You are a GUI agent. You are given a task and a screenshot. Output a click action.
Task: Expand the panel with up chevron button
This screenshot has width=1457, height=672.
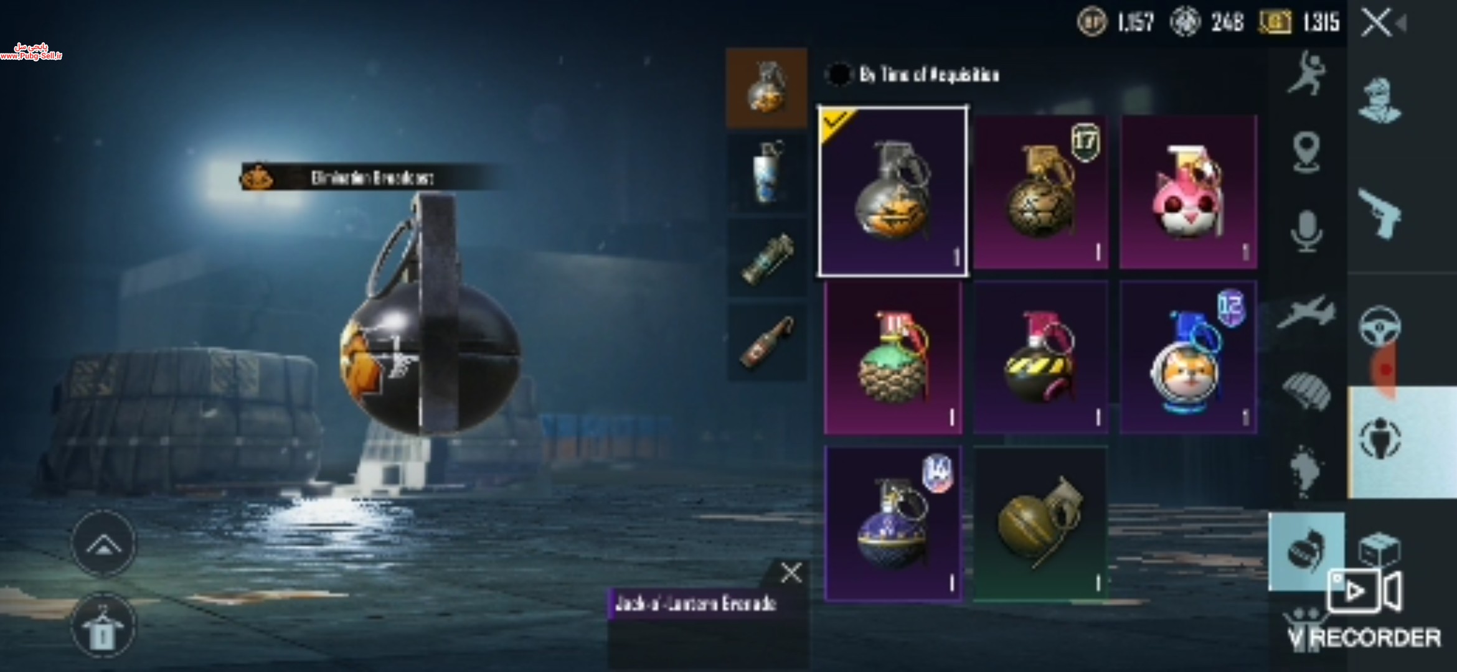(x=103, y=544)
